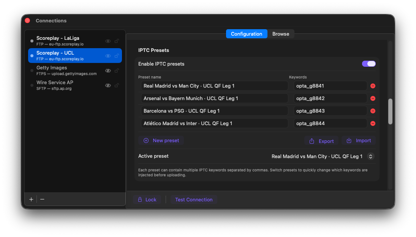Image resolution: width=416 pixels, height=237 pixels.
Task: Select the Scoreplay - UCL connection
Action: pos(75,56)
